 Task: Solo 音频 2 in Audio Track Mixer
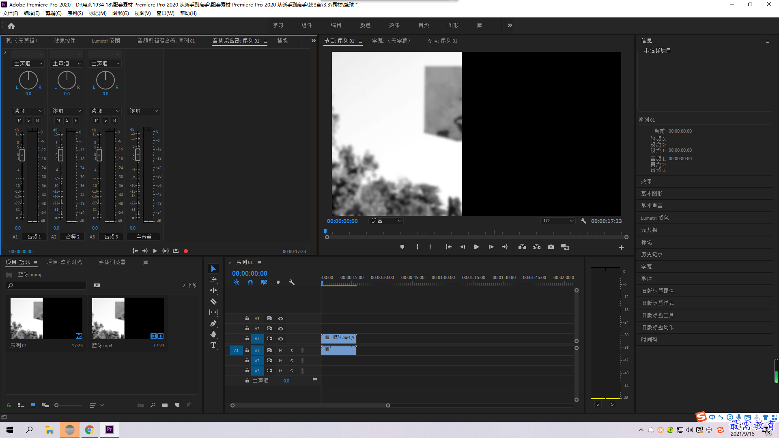coord(67,120)
